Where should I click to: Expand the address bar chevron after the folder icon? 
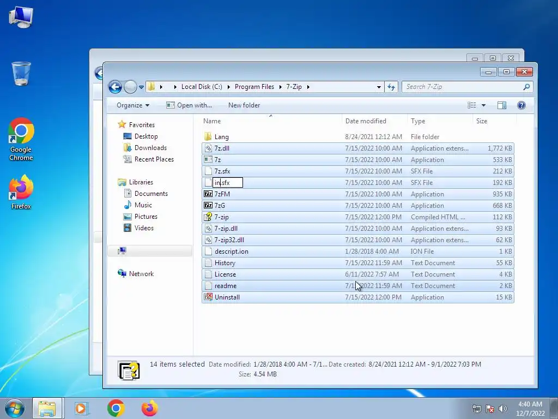pos(161,87)
